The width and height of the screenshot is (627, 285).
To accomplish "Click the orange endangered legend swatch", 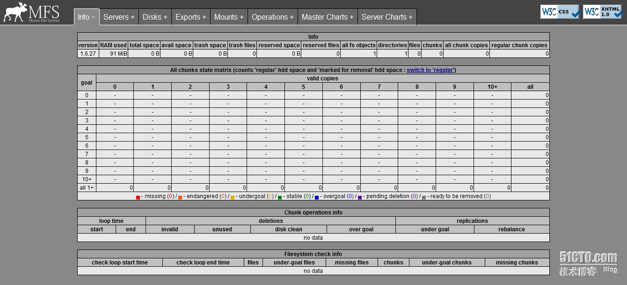I will coord(180,197).
